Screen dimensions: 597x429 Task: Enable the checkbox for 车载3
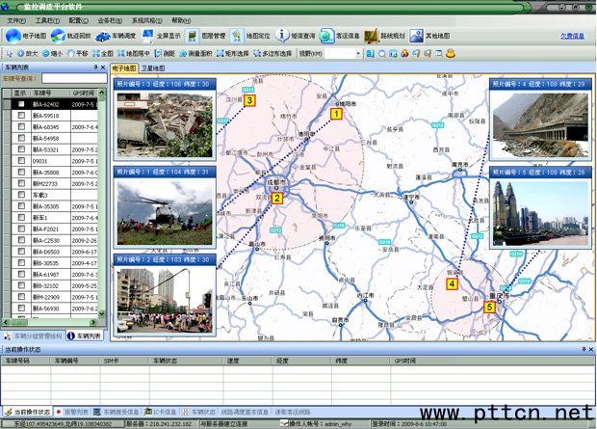(20, 196)
